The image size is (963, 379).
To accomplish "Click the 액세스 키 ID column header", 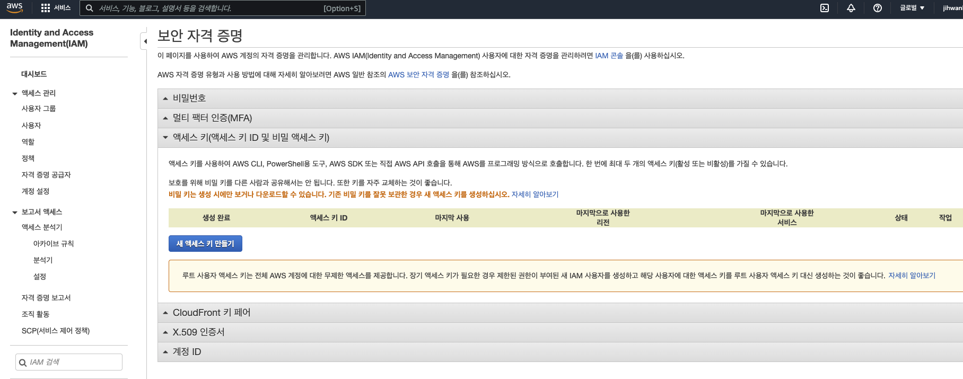I will click(329, 218).
